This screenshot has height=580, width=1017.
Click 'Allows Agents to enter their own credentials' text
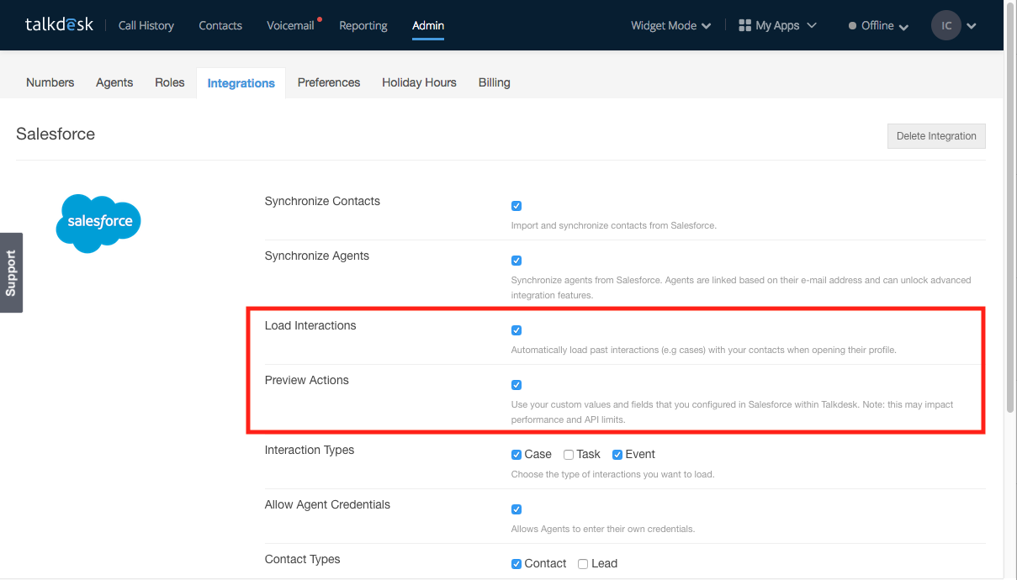pyautogui.click(x=603, y=529)
